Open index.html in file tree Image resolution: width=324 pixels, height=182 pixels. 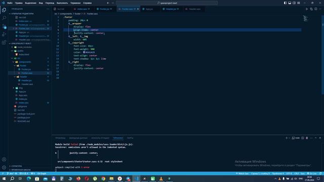point(24,55)
